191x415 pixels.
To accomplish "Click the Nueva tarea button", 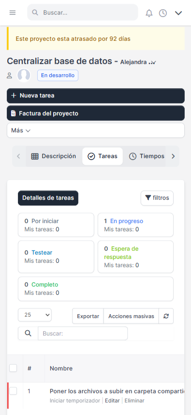I will tap(96, 96).
